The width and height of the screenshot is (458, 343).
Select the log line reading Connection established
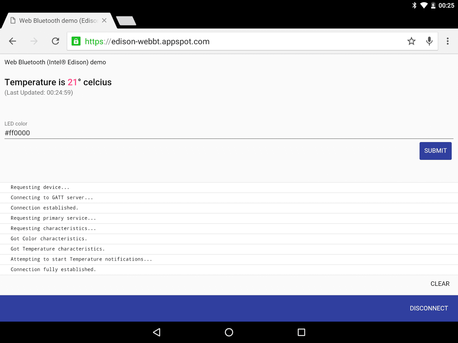click(x=44, y=208)
